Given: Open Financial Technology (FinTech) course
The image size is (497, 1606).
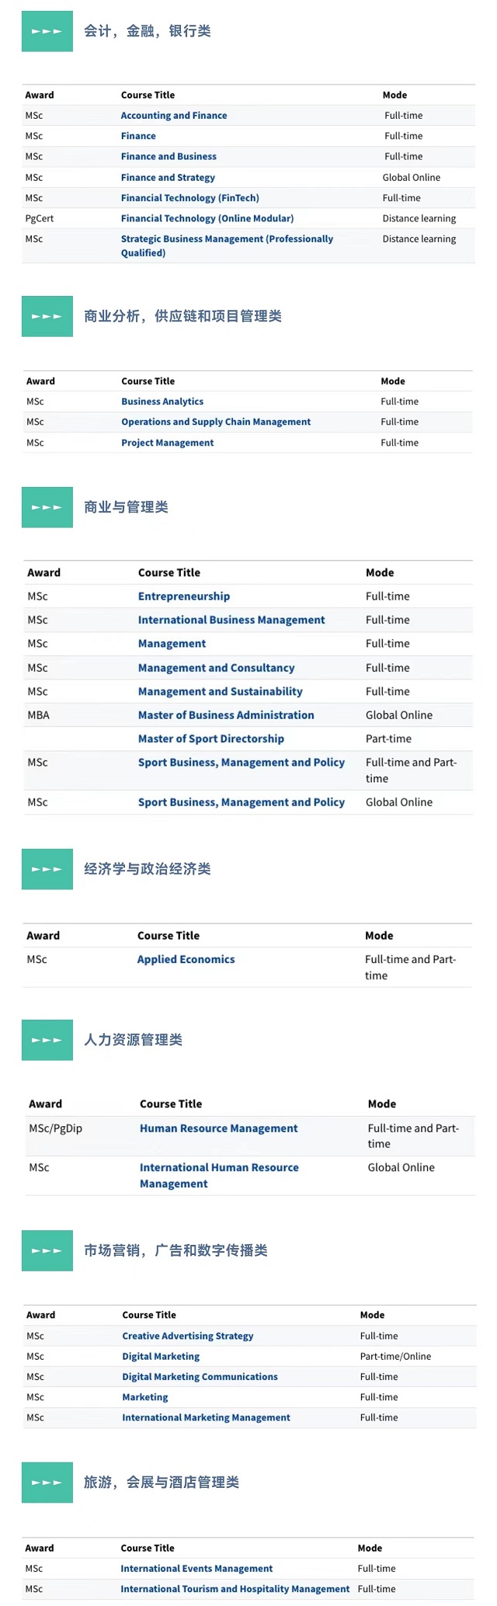Looking at the screenshot, I should pyautogui.click(x=190, y=198).
